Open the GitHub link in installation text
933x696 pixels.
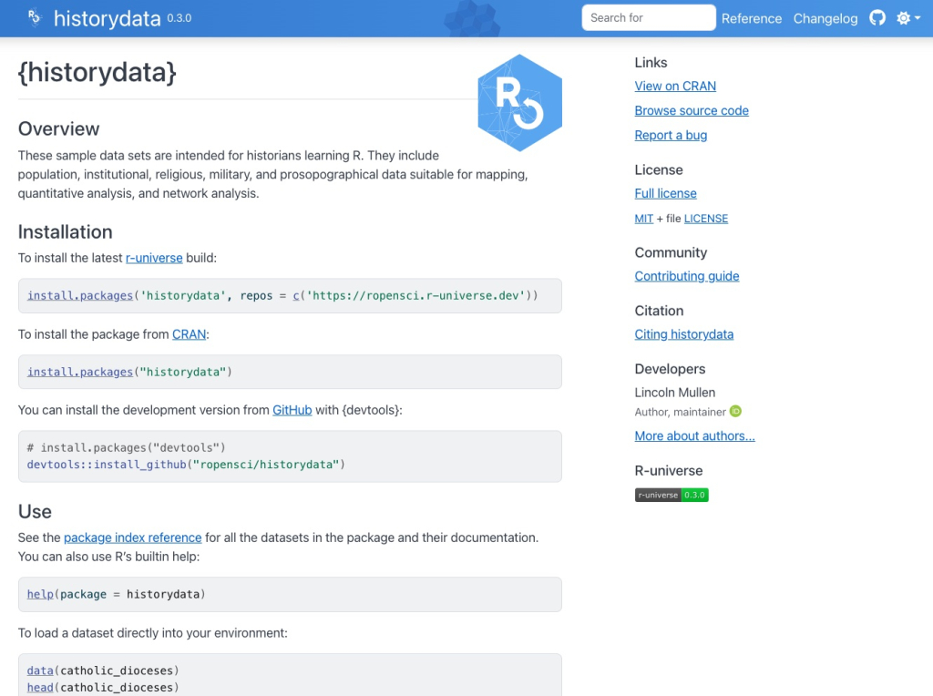coord(292,410)
